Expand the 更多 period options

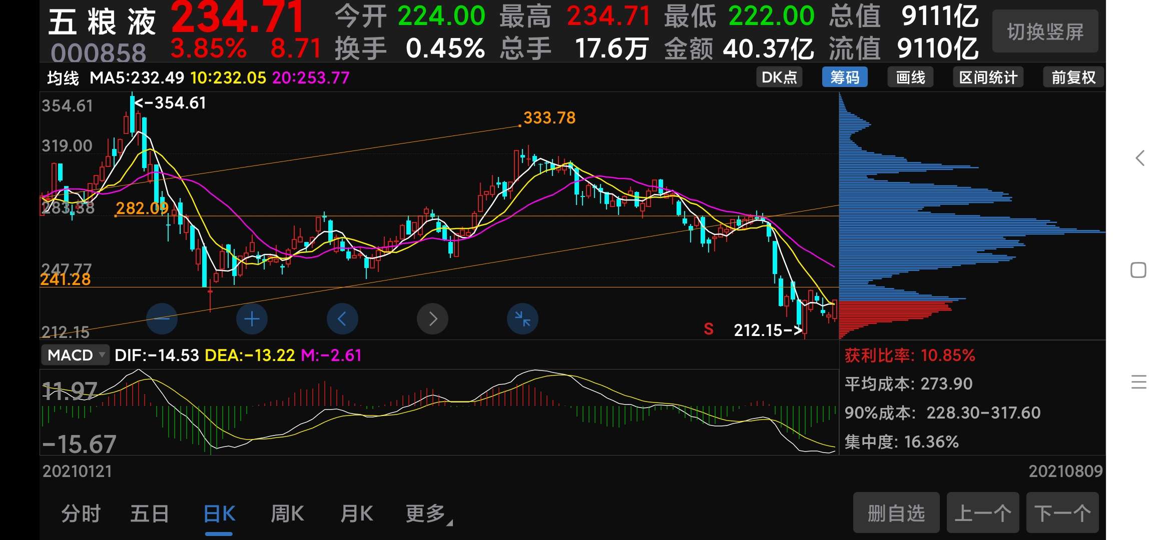[x=429, y=513]
